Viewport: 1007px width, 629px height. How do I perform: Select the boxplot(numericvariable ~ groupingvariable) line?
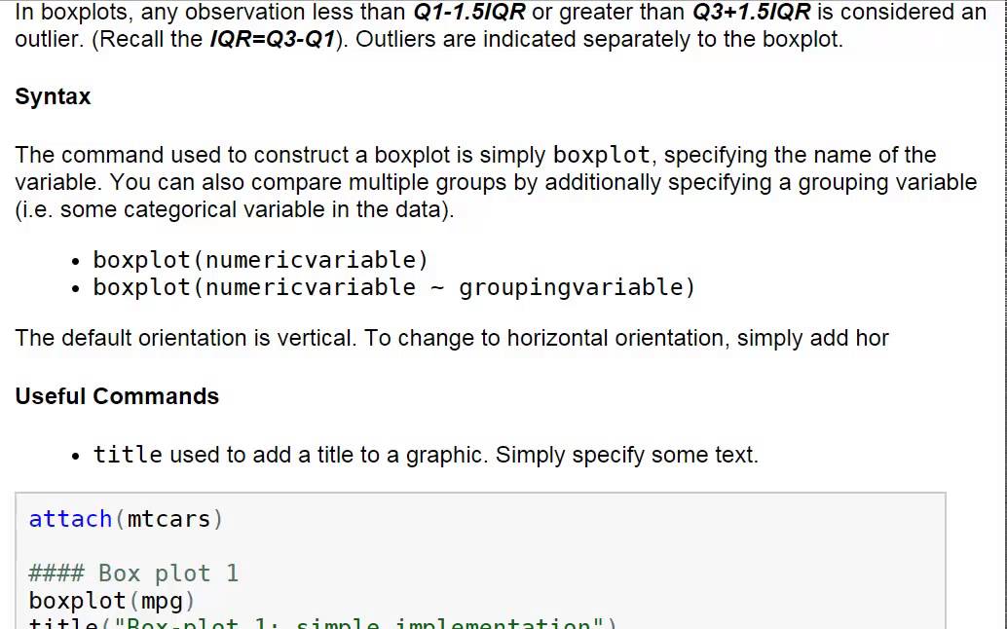click(394, 287)
